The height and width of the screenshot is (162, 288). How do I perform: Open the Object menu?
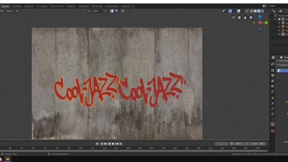pyautogui.click(x=9, y=11)
